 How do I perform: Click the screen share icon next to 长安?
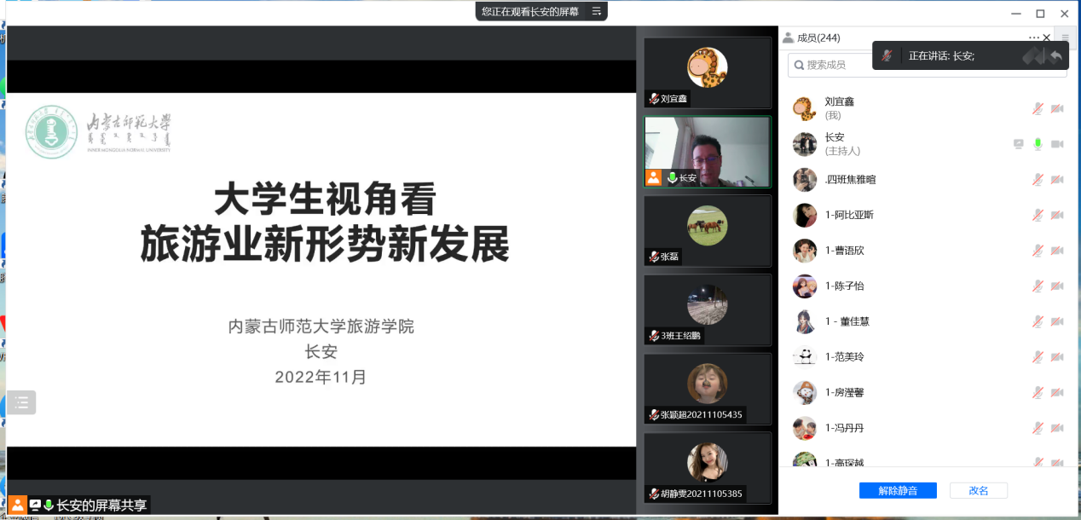tap(1018, 144)
